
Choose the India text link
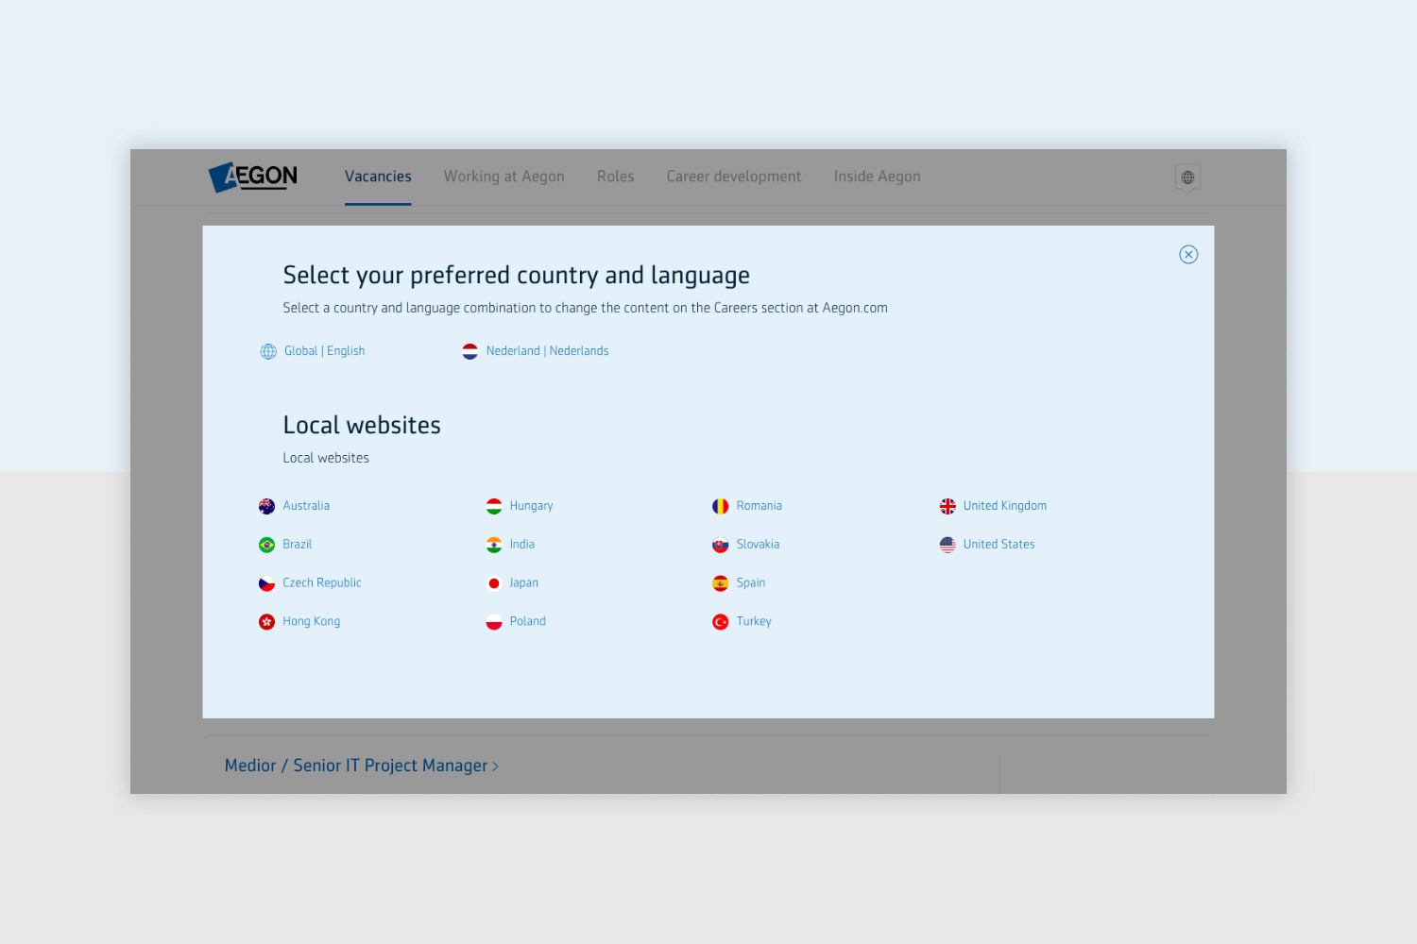(x=522, y=545)
